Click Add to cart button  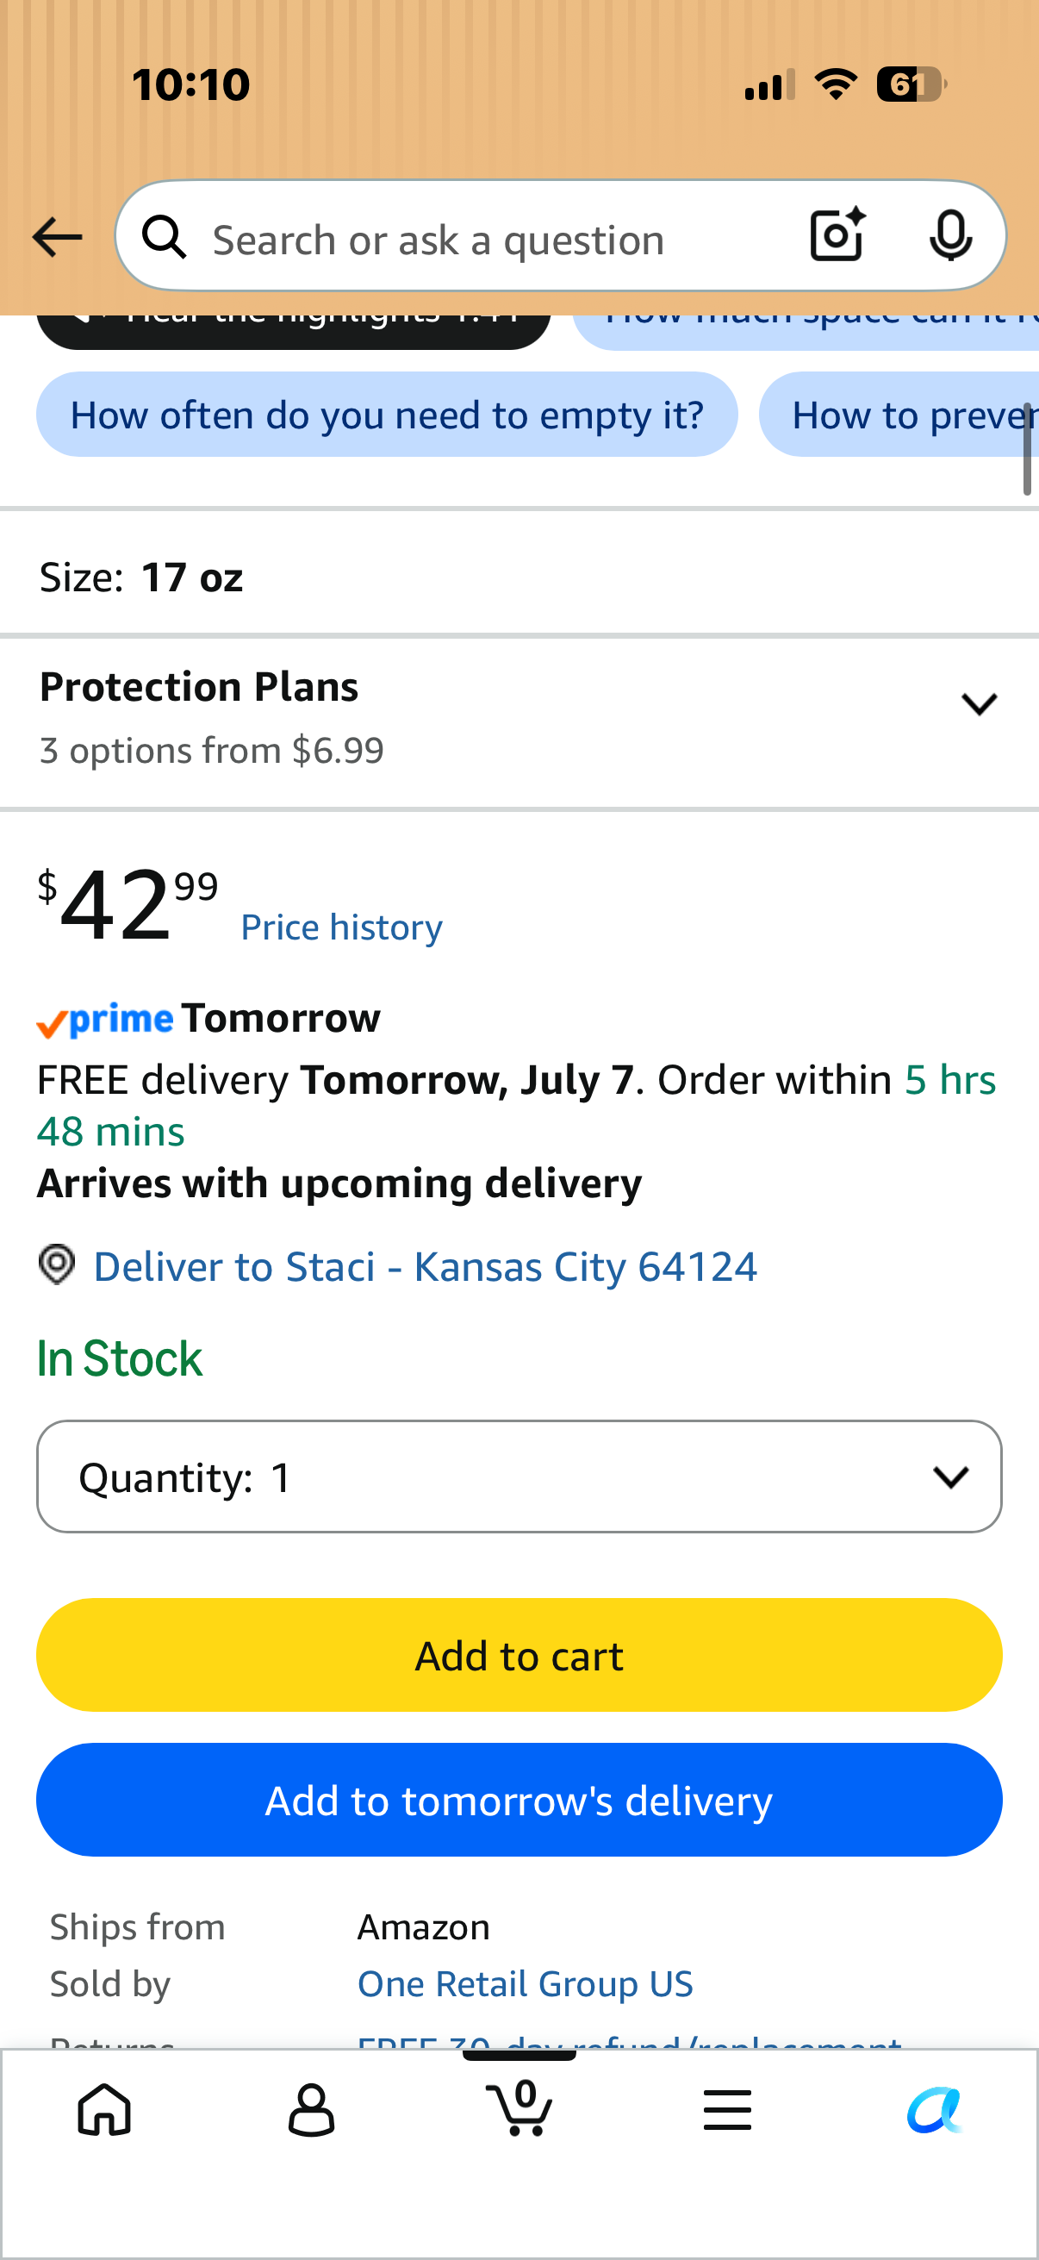point(519,1655)
